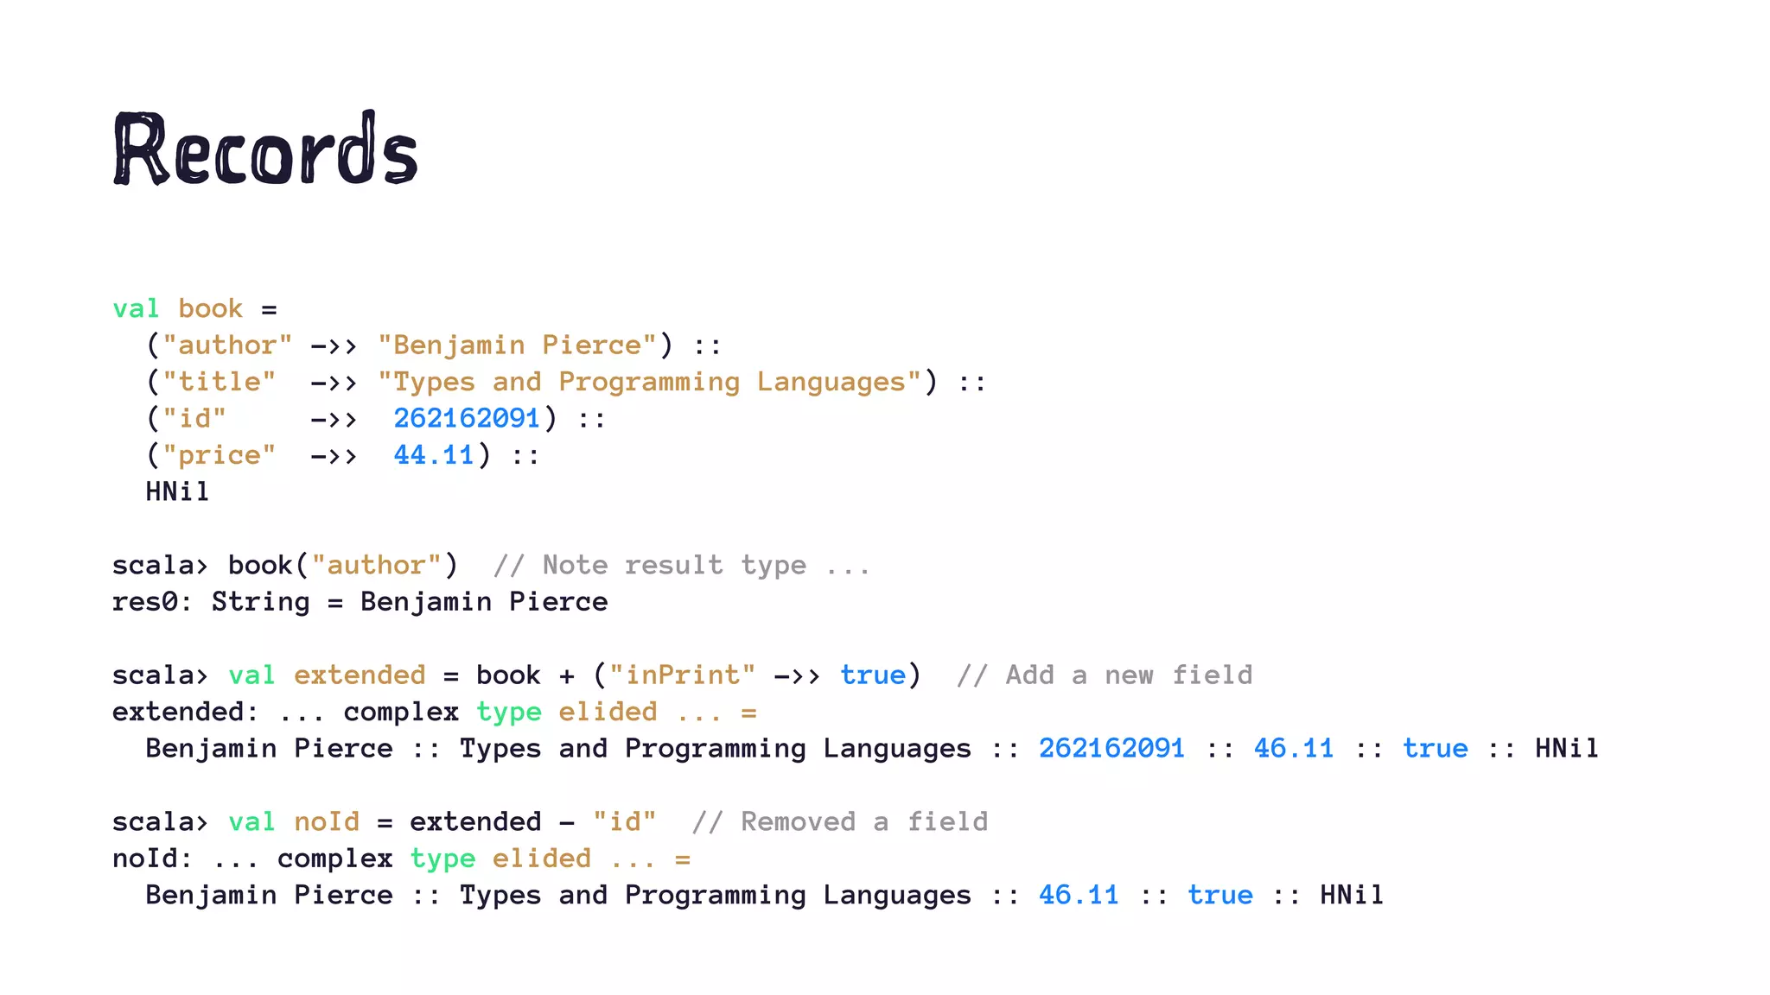
Task: Click the 'extended' variable name after val
Action: tap(360, 675)
